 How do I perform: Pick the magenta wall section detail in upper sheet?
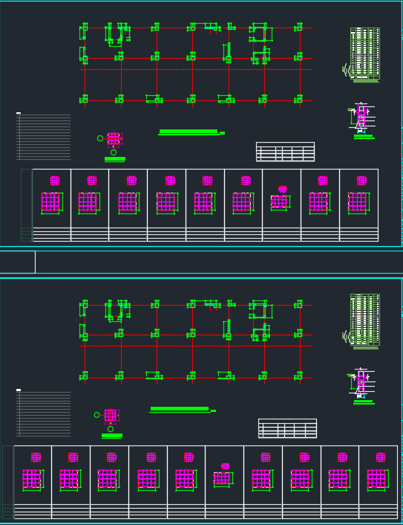tap(361, 117)
